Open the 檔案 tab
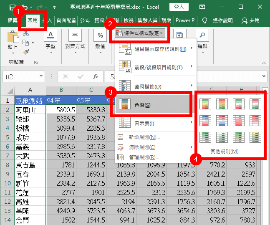The image size is (270, 225). [13, 20]
